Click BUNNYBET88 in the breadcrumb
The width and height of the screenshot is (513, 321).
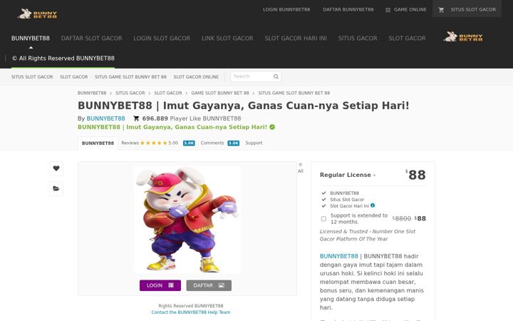[x=92, y=93]
